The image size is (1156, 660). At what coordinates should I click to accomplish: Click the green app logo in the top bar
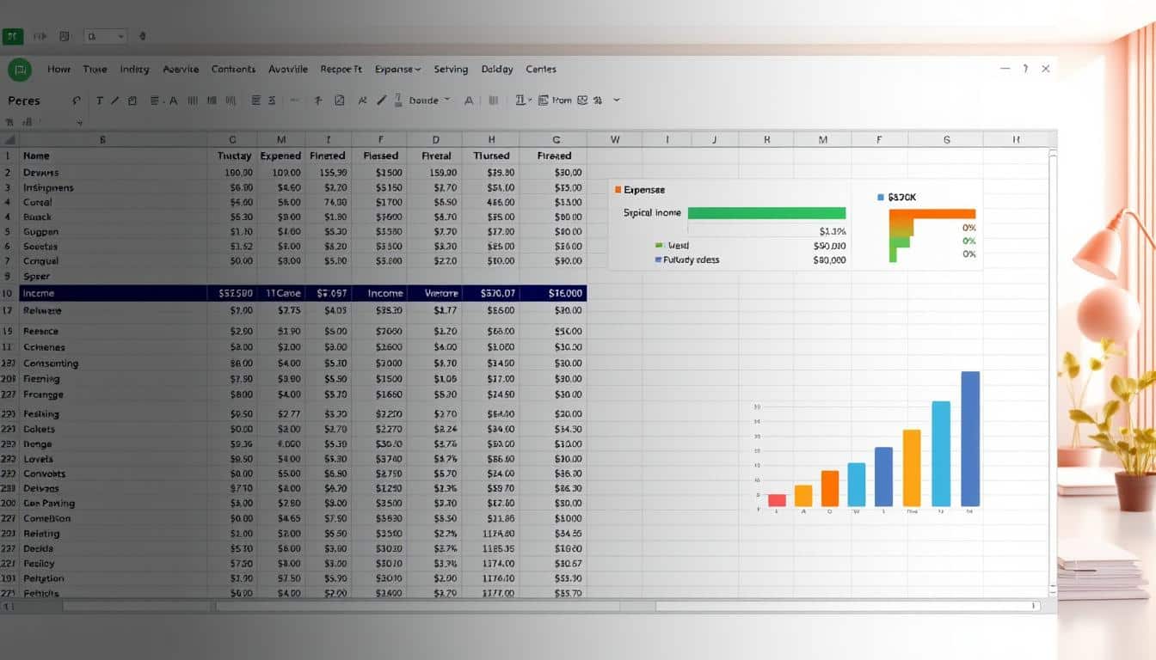pyautogui.click(x=12, y=36)
